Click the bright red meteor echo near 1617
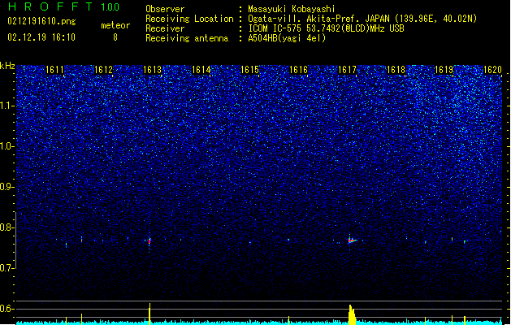Image resolution: width=511 pixels, height=325 pixels. click(351, 240)
